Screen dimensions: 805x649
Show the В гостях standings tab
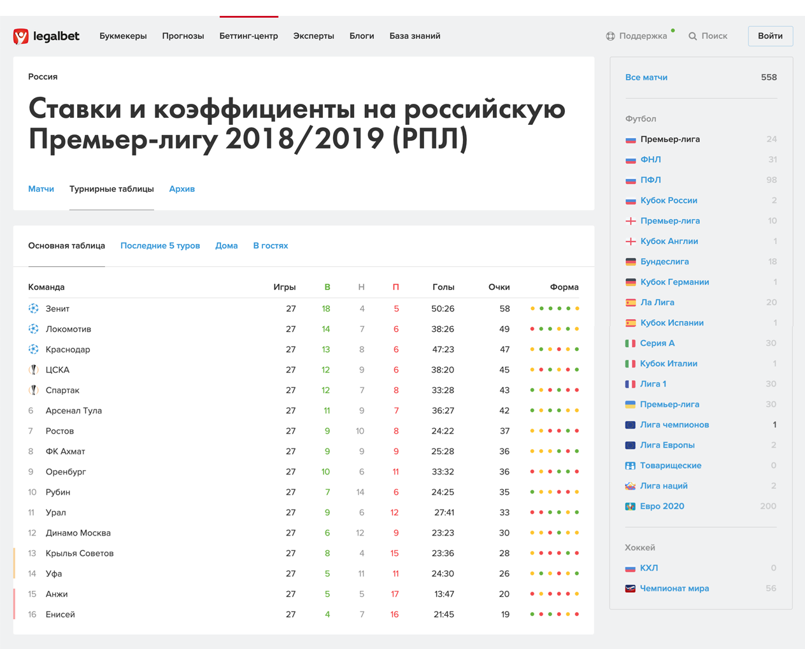[x=270, y=246]
